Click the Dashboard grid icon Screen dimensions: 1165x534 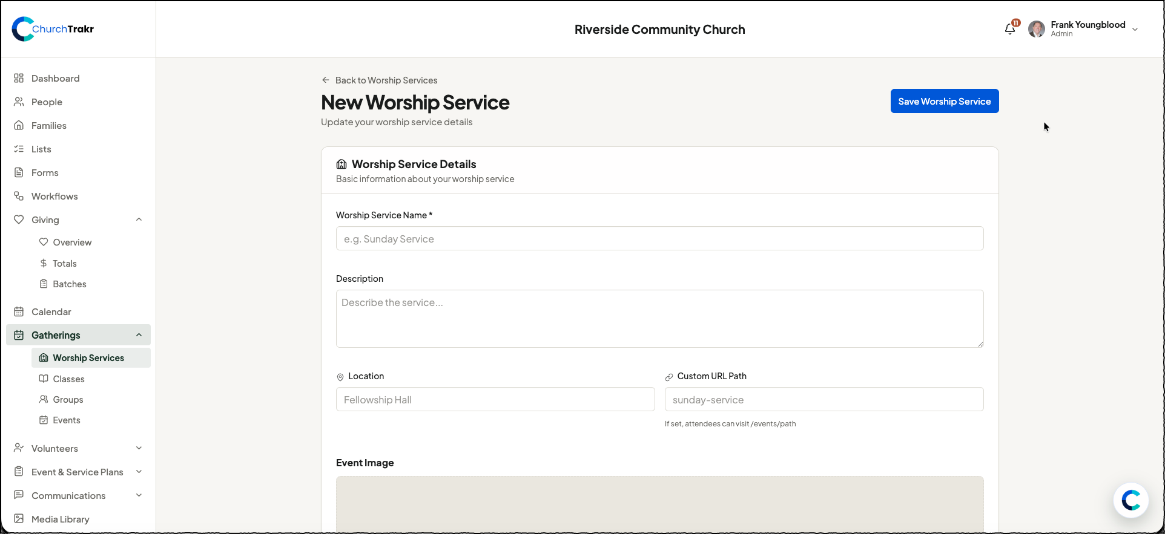tap(19, 78)
